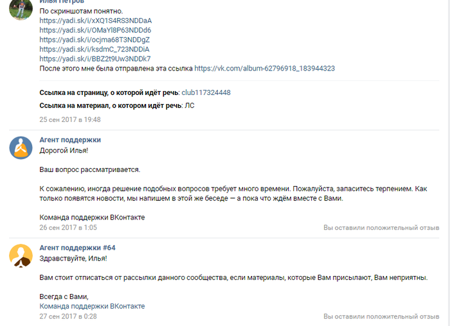This screenshot has width=450, height=326.
Task: Click support agent #64's yellow avatar
Action: (21, 255)
